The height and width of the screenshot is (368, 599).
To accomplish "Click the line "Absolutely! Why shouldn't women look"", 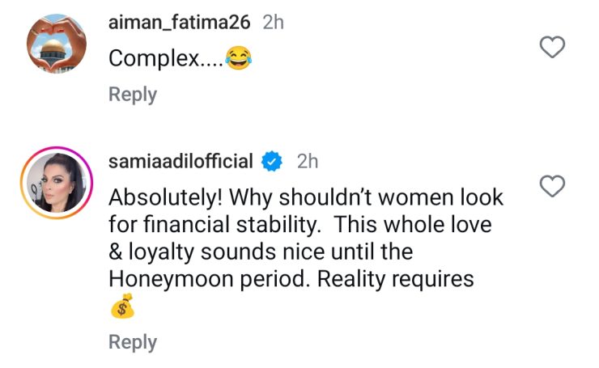I will tap(306, 197).
